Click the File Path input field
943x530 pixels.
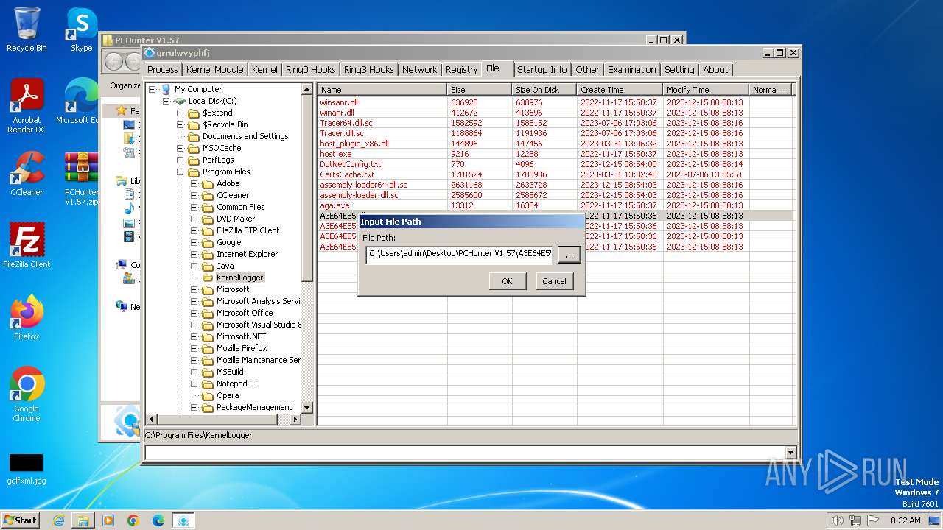(459, 254)
